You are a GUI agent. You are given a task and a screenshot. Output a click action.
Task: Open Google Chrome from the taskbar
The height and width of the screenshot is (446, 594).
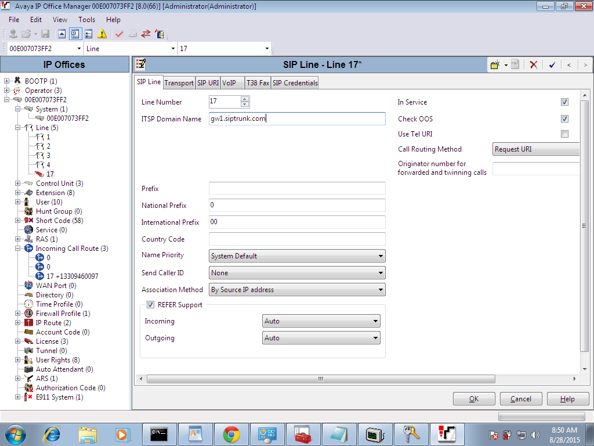(231, 434)
